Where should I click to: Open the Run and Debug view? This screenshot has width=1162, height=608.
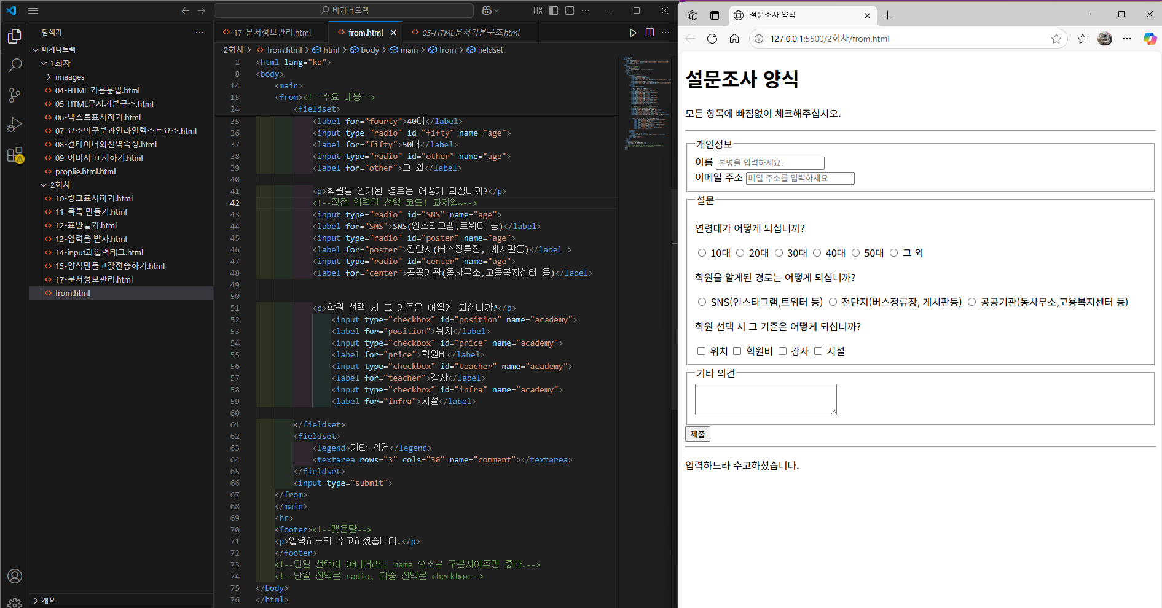point(15,125)
